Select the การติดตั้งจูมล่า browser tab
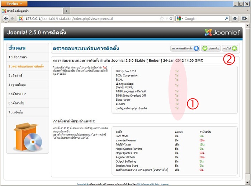This screenshot has width=251, height=186. [32, 11]
